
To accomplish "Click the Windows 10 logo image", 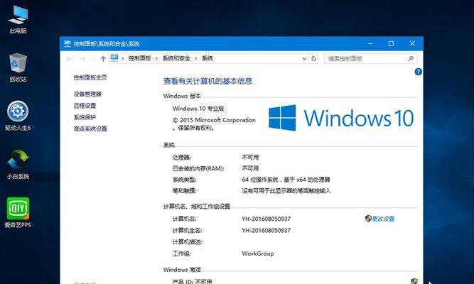I will (341, 118).
